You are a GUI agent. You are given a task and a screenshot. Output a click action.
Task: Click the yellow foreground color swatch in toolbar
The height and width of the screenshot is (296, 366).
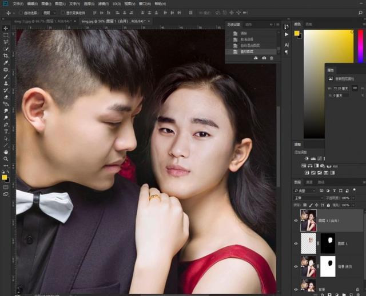point(5,178)
